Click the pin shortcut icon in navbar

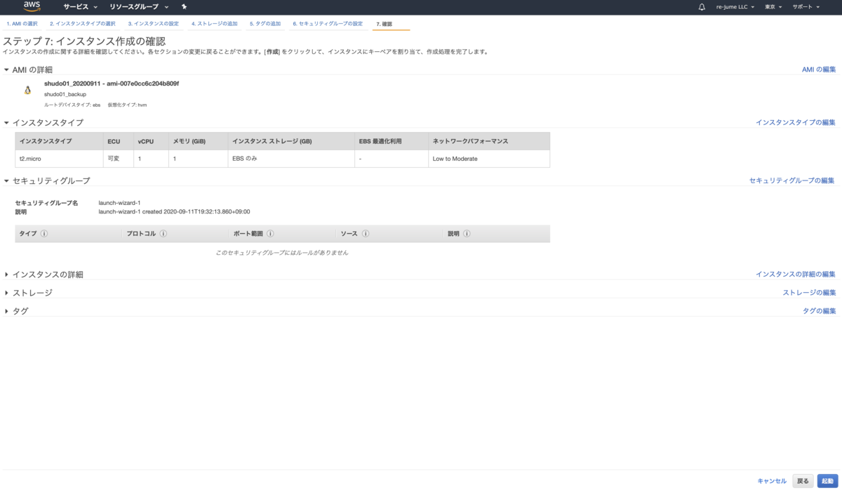tap(184, 6)
